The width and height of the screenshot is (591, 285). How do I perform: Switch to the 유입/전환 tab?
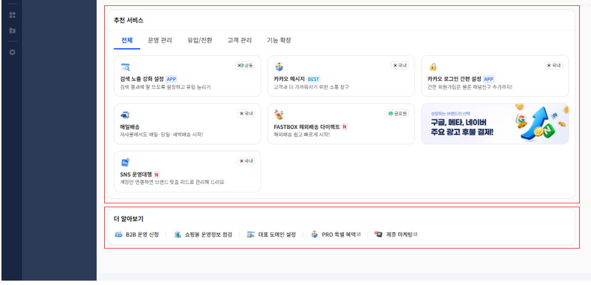pos(200,40)
